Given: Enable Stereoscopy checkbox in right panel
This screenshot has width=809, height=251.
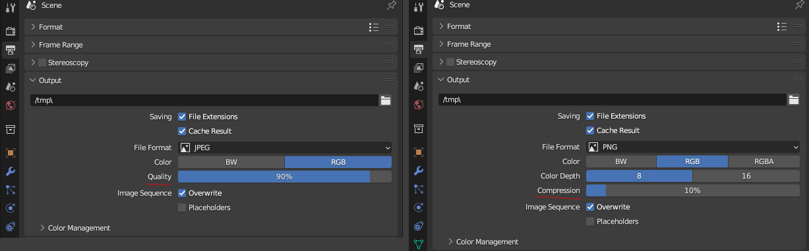Looking at the screenshot, I should click(x=450, y=62).
